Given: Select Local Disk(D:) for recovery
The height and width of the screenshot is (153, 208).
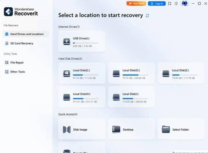Looking at the screenshot, I should click(131, 73).
